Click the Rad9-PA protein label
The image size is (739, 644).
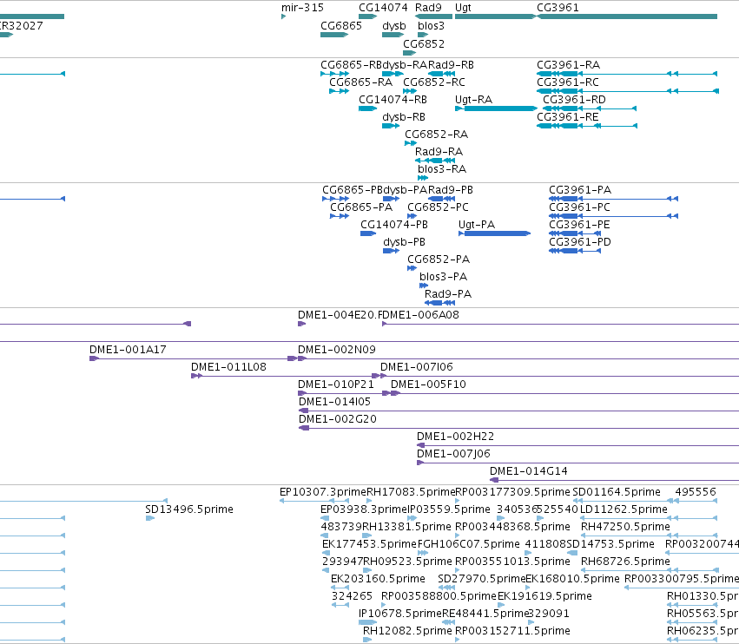pyautogui.click(x=448, y=294)
